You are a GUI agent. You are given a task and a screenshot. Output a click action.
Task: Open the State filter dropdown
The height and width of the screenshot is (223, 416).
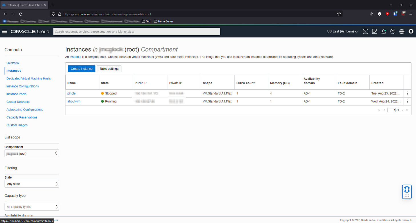32,184
